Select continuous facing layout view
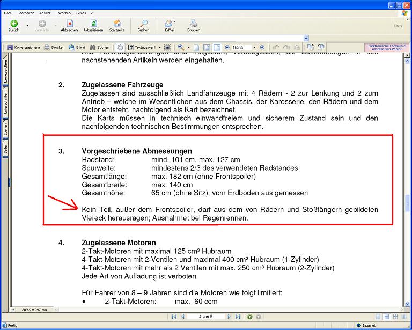 (395, 317)
